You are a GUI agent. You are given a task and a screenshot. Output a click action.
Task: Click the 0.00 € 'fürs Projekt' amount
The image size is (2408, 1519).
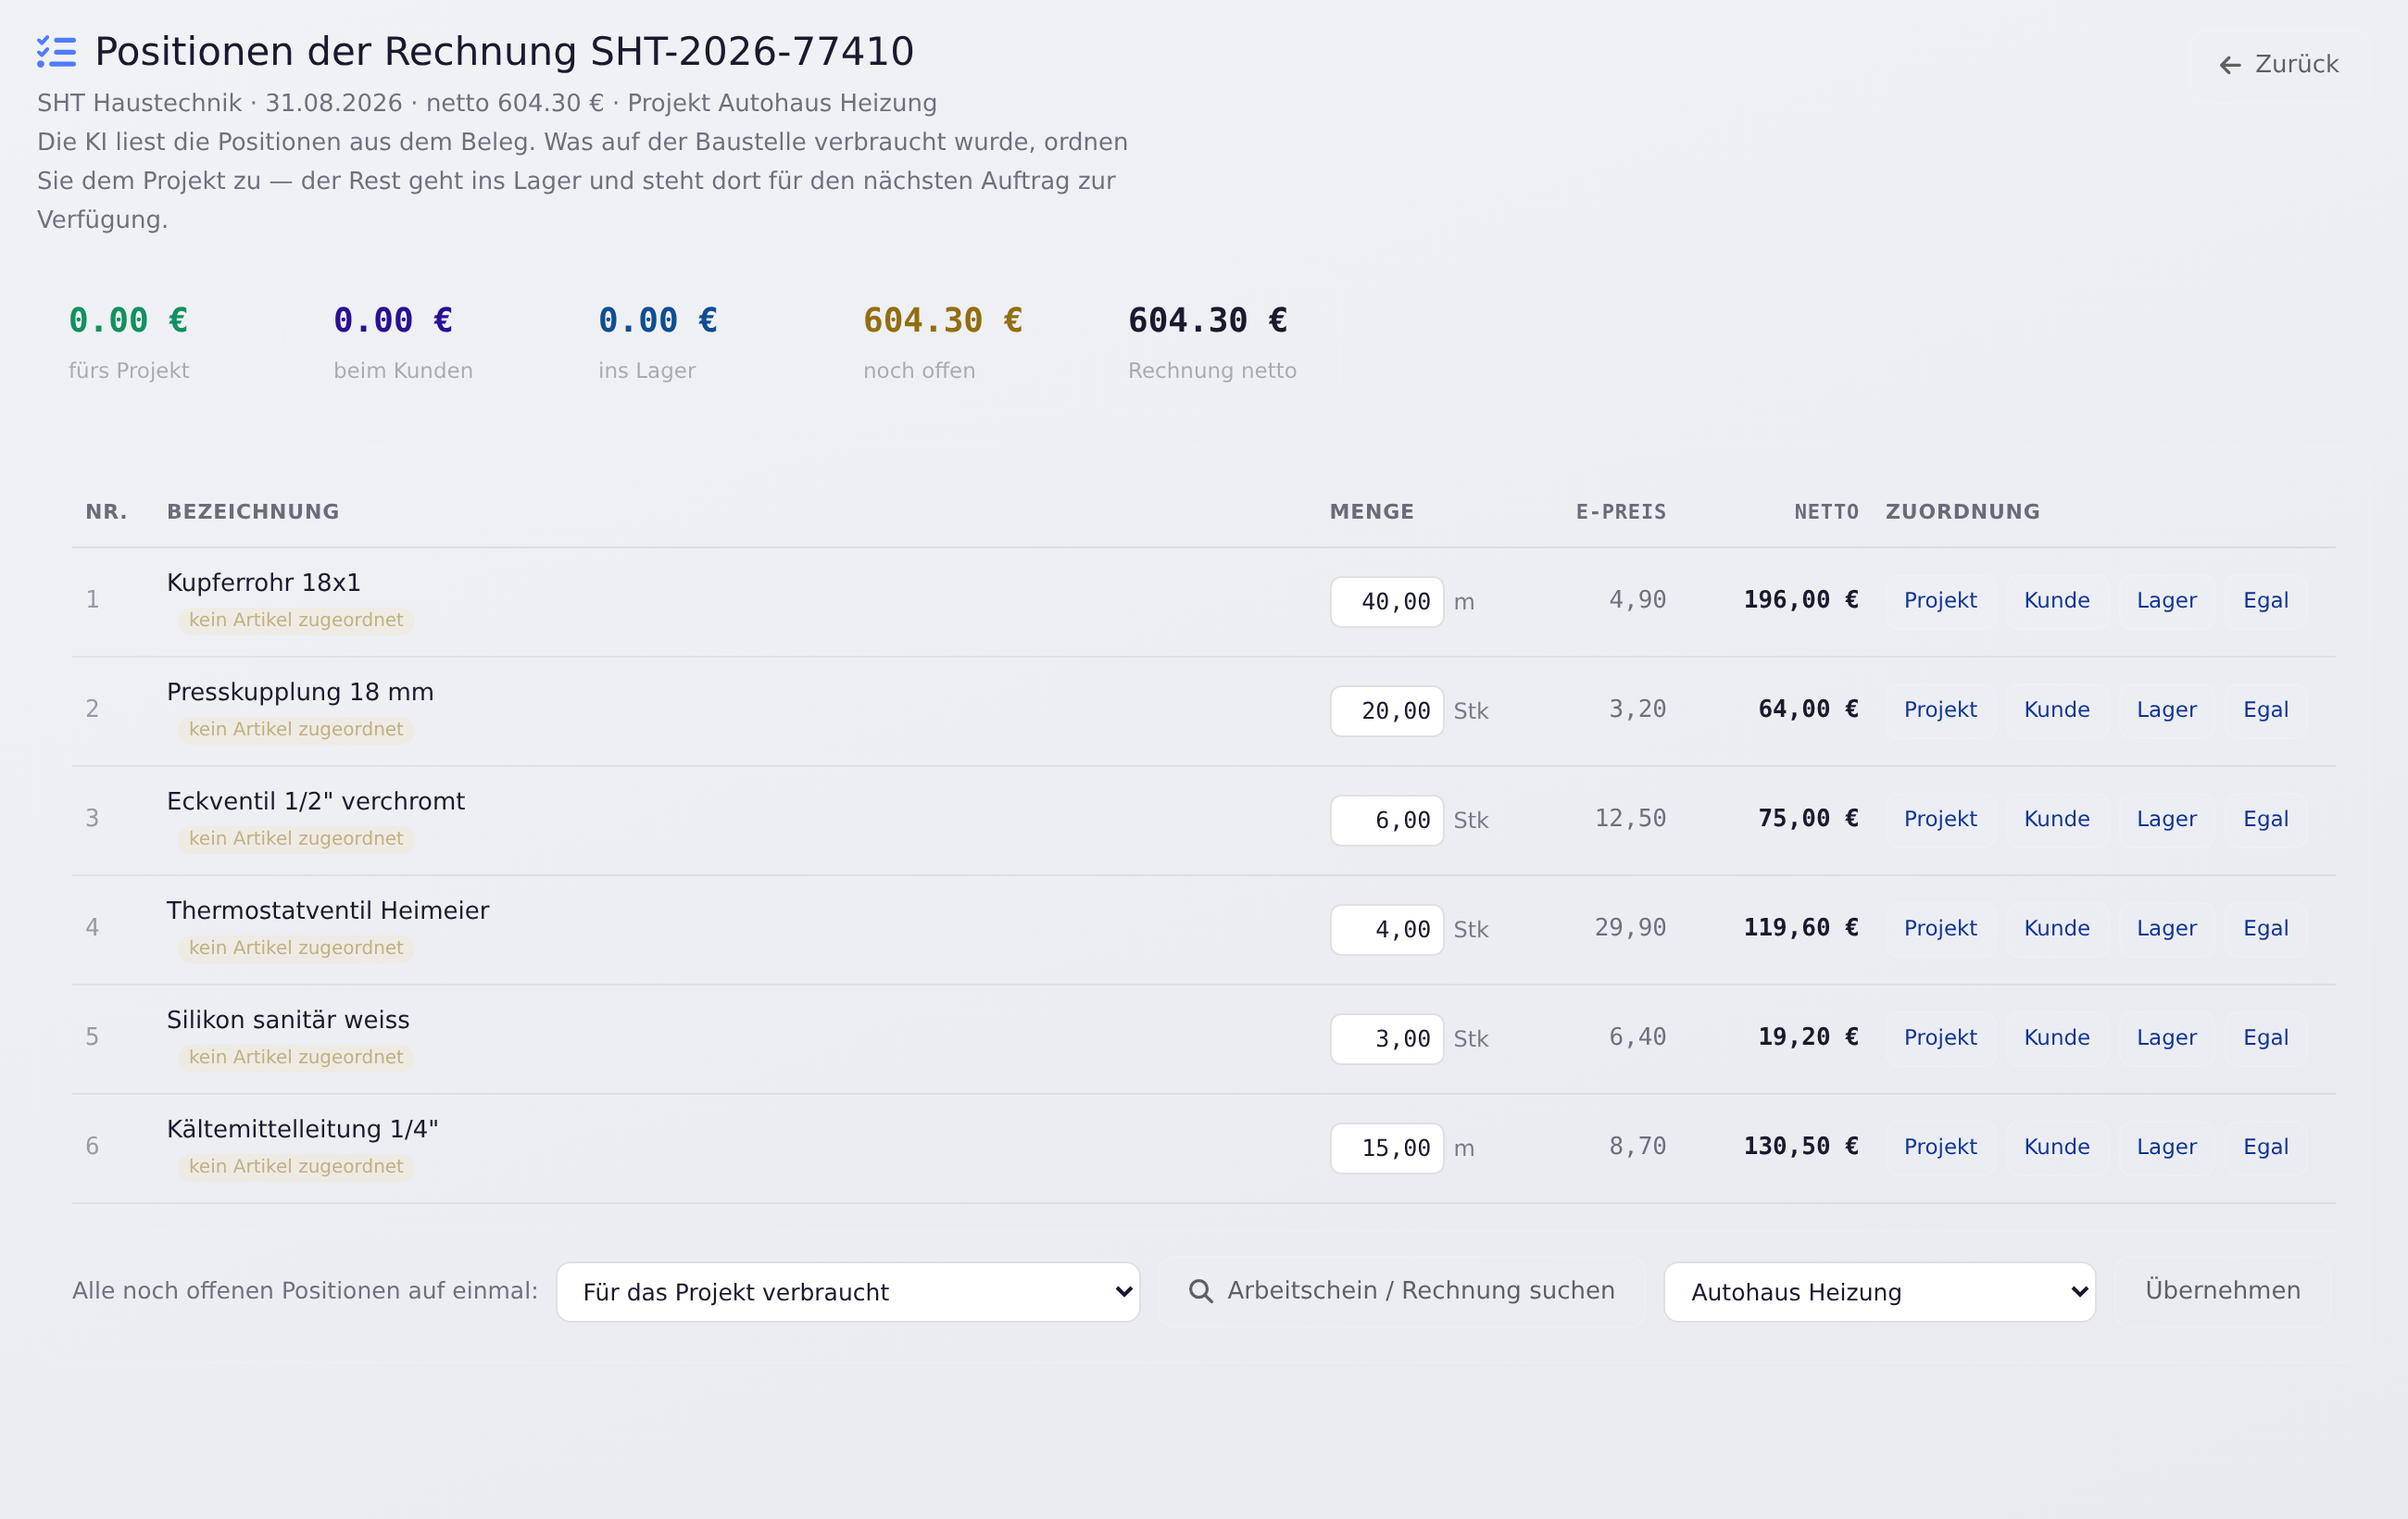coord(128,321)
